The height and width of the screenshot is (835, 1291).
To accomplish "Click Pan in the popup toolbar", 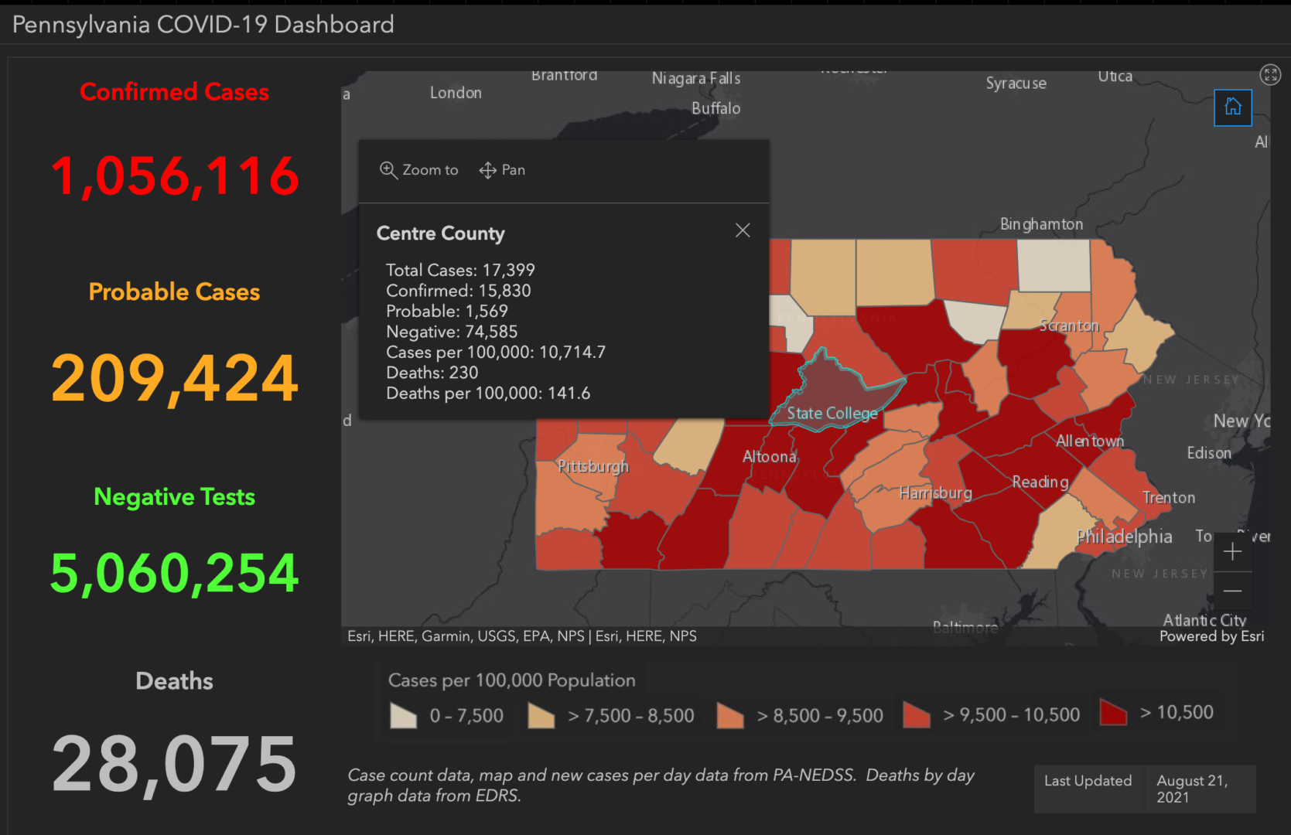I will 502,170.
